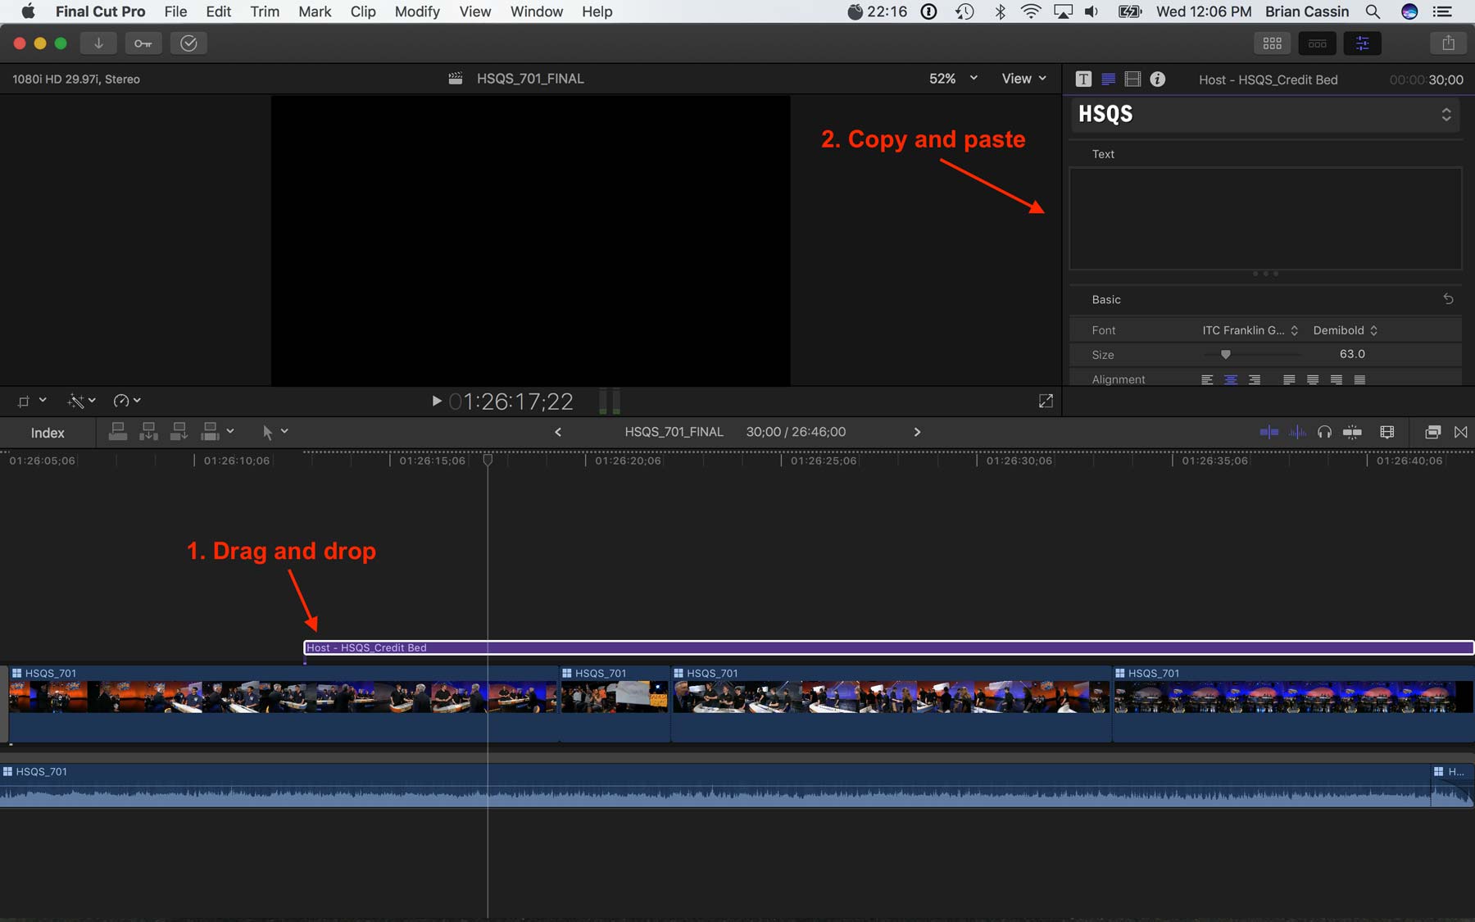This screenshot has width=1475, height=922.
Task: Expand the HSQS text style preset popup
Action: pos(1264,114)
